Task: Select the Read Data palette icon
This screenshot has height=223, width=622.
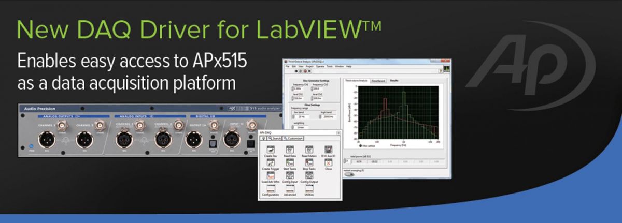Action: pyautogui.click(x=290, y=150)
